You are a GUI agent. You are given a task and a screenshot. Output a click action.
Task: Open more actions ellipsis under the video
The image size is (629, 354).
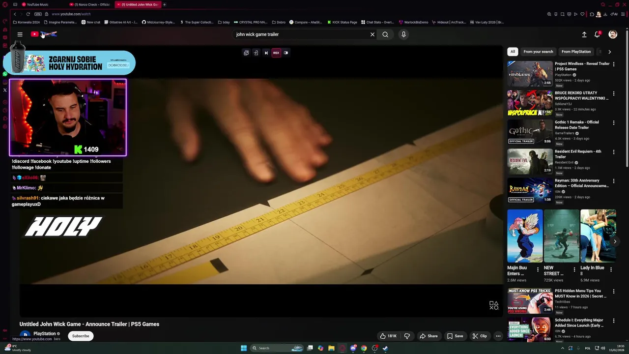(x=498, y=336)
